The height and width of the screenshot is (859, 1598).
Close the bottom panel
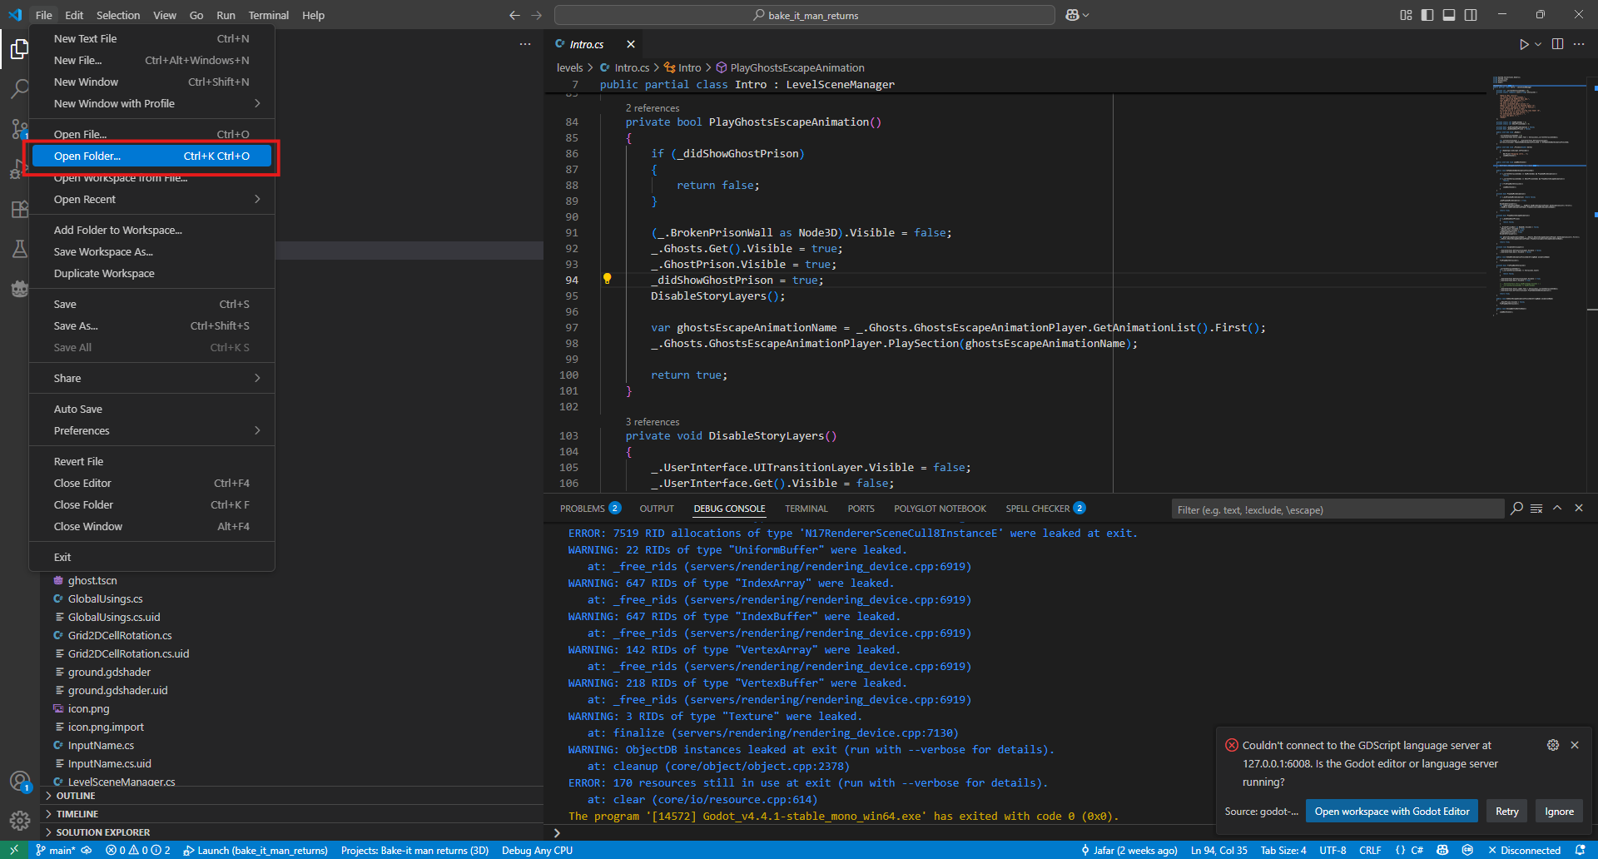point(1579,509)
